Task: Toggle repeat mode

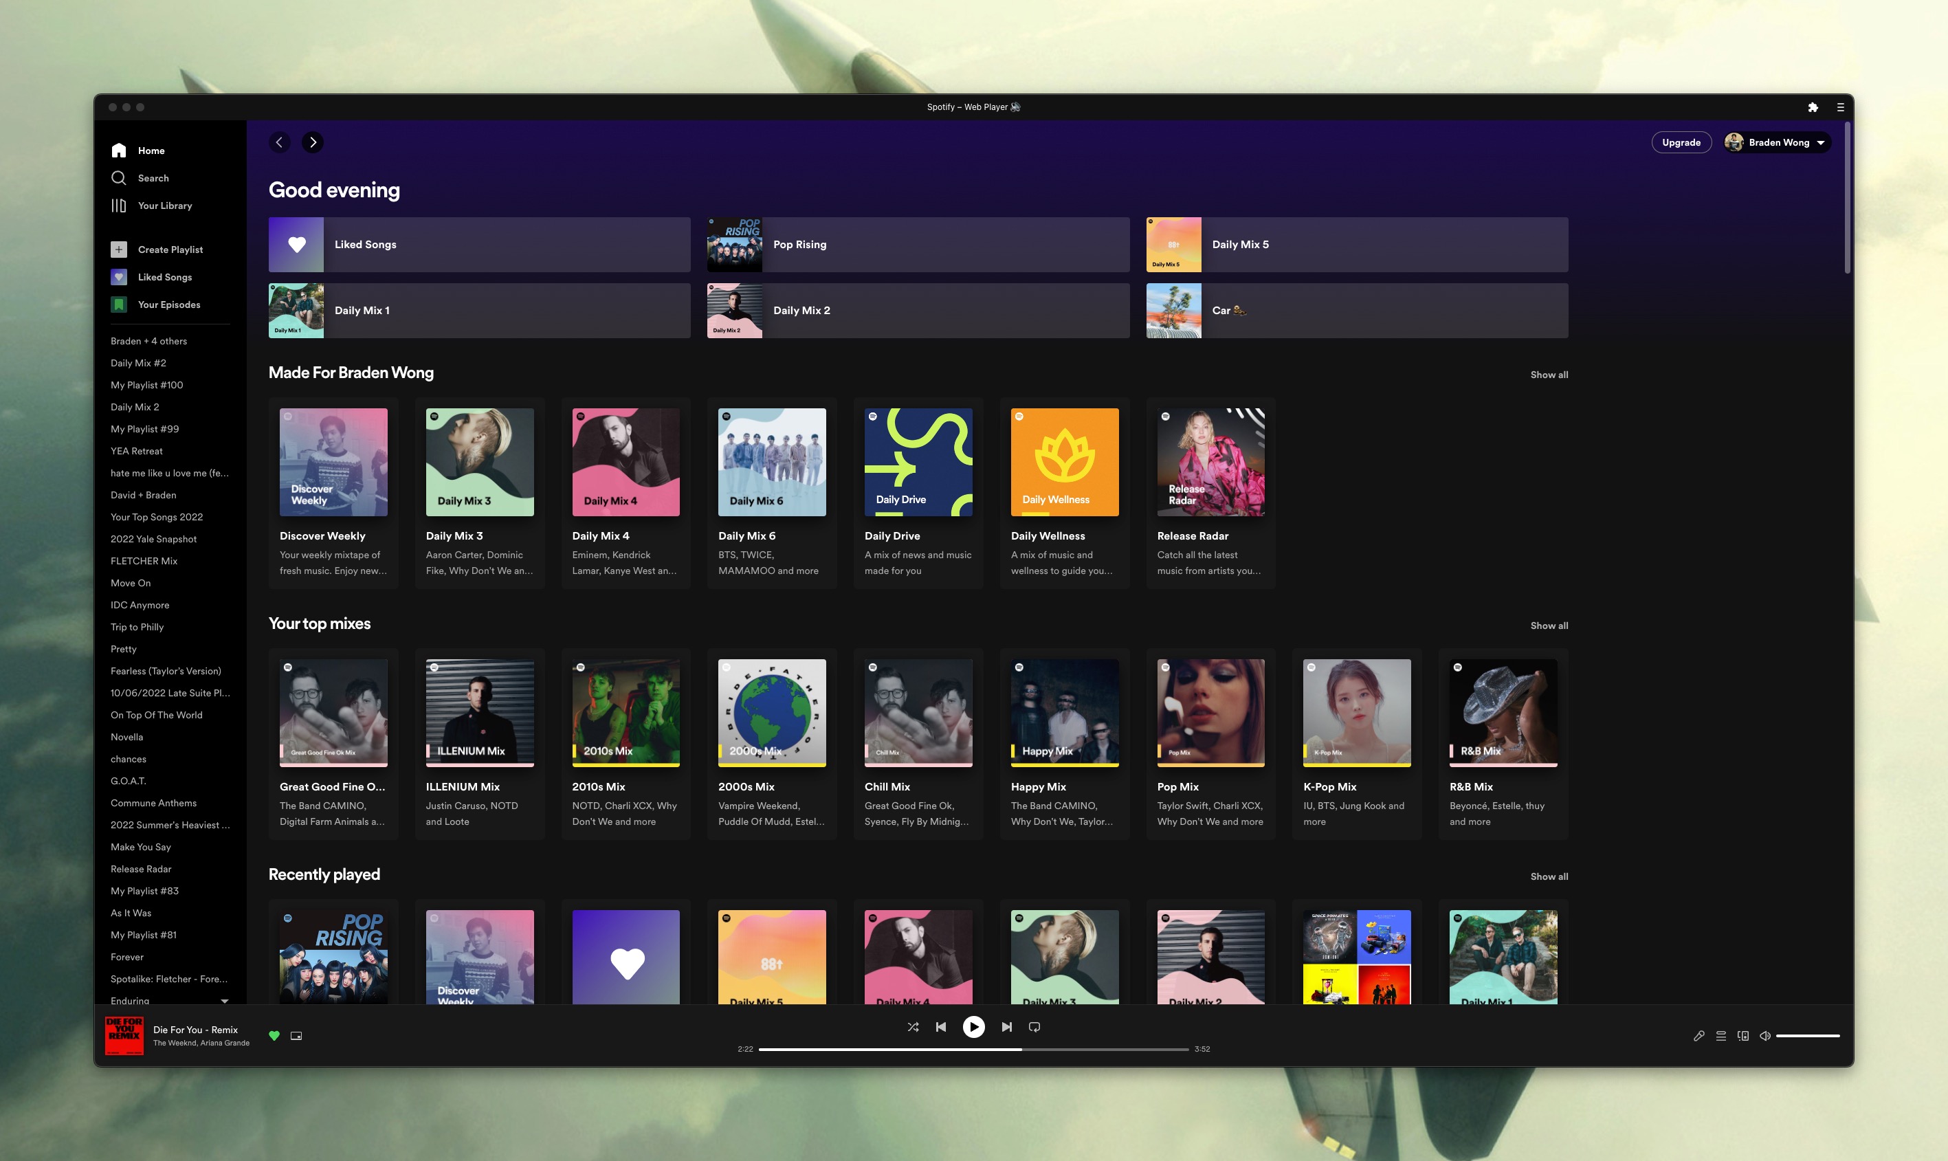Action: pyautogui.click(x=1034, y=1026)
